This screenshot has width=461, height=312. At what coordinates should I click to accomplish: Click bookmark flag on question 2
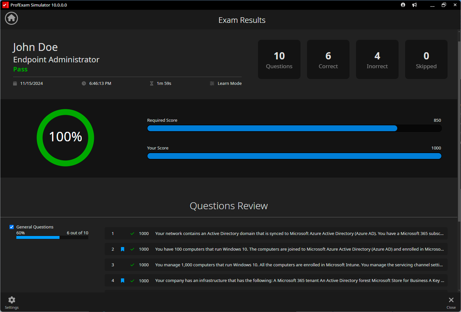click(123, 249)
